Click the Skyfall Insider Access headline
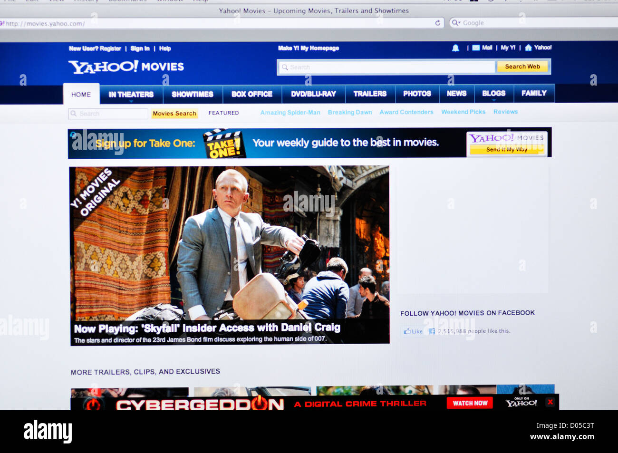The image size is (618, 453). (207, 328)
